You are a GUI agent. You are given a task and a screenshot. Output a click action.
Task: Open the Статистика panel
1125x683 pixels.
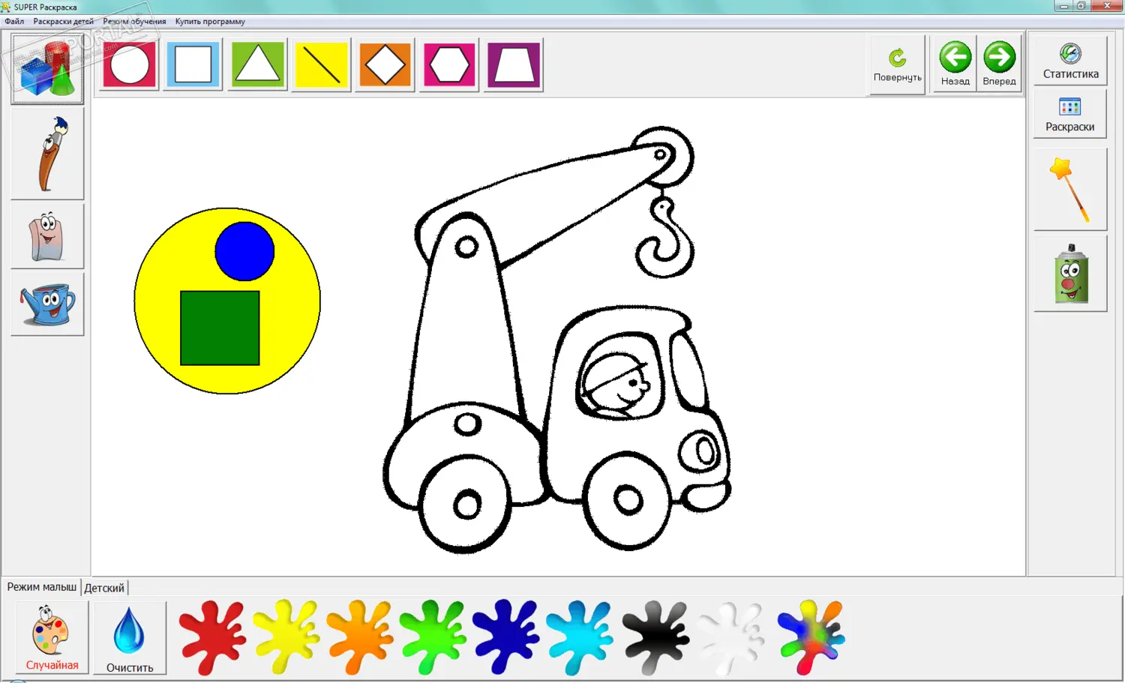coord(1070,61)
